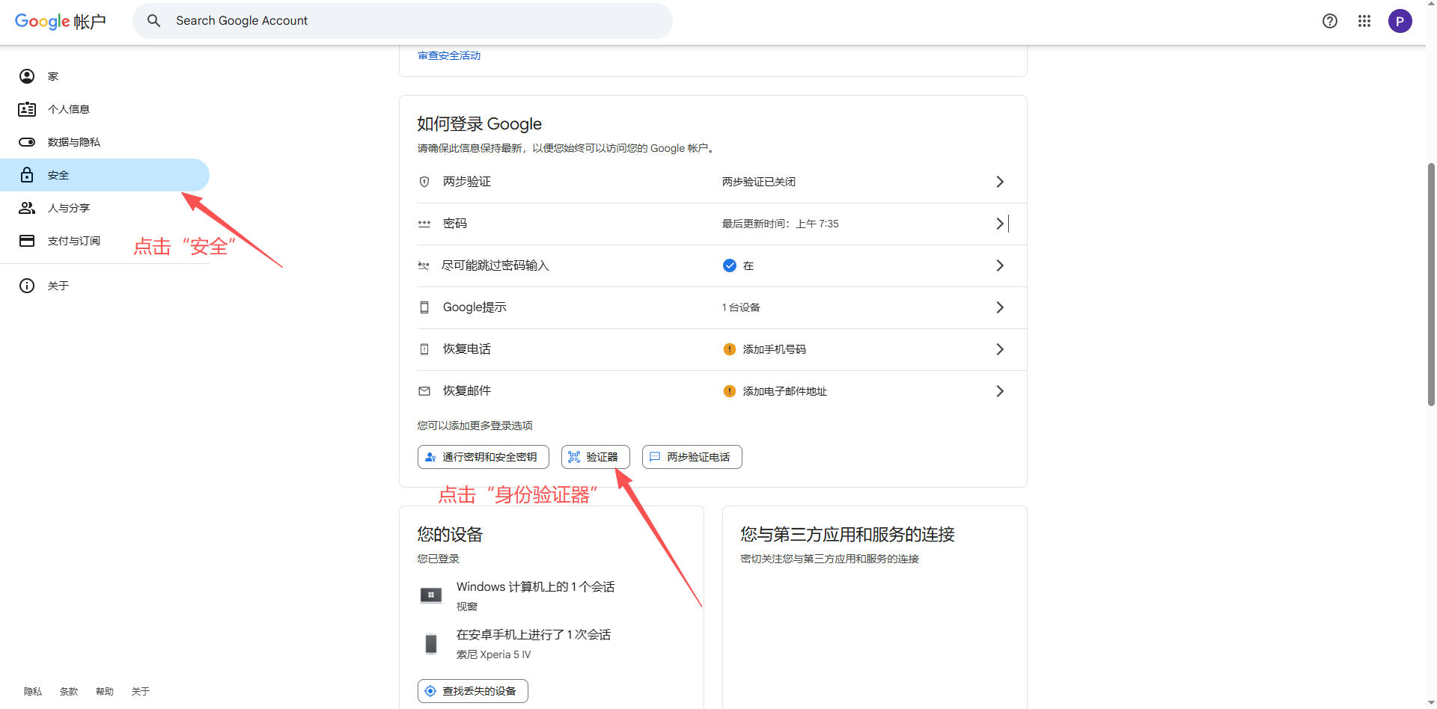Open the 审查安全活动 link
The height and width of the screenshot is (709, 1437).
click(x=448, y=55)
